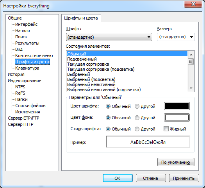Open the Размер size dropdown
This screenshot has height=188, width=205.
coord(176,37)
